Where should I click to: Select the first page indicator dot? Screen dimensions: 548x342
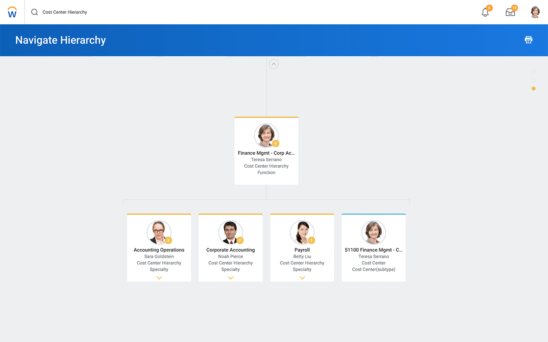tap(534, 72)
